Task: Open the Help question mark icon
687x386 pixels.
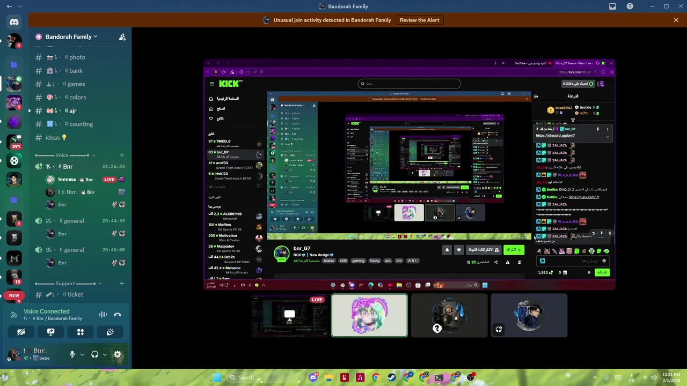Action: click(x=630, y=6)
